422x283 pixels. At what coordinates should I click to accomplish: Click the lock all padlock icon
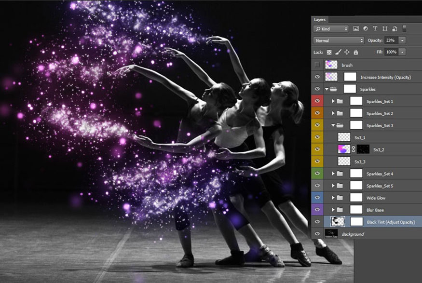(x=356, y=52)
